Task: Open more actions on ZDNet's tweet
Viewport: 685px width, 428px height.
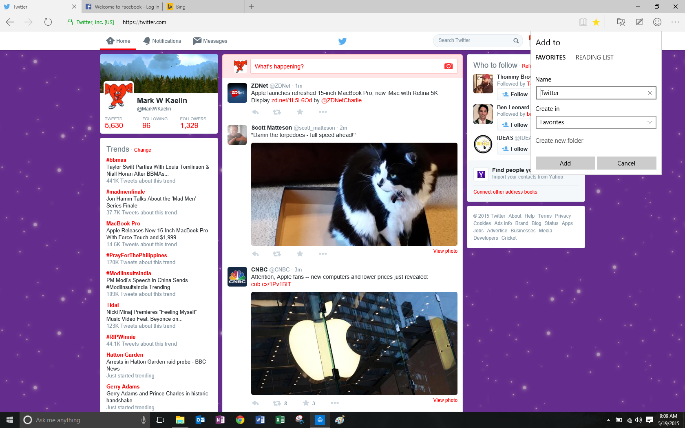Action: tap(323, 112)
